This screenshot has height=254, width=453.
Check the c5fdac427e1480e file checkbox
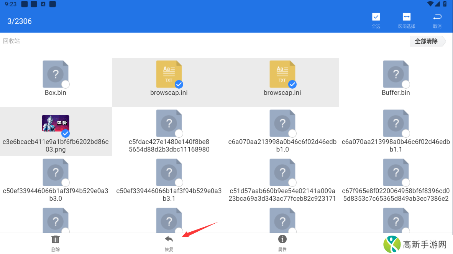(x=179, y=133)
